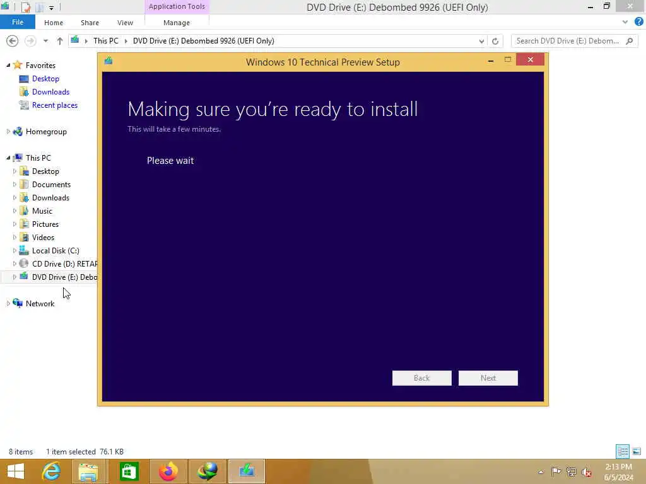Open Internet Download Manager taskbar icon

207,471
